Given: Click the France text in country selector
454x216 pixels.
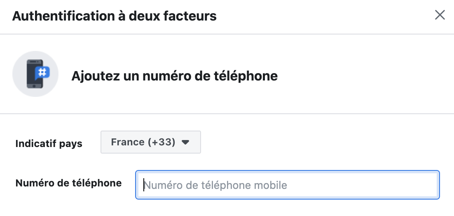Looking at the screenshot, I should (128, 142).
